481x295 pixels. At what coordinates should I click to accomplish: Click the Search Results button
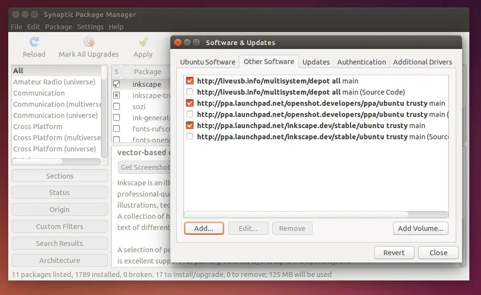point(60,243)
